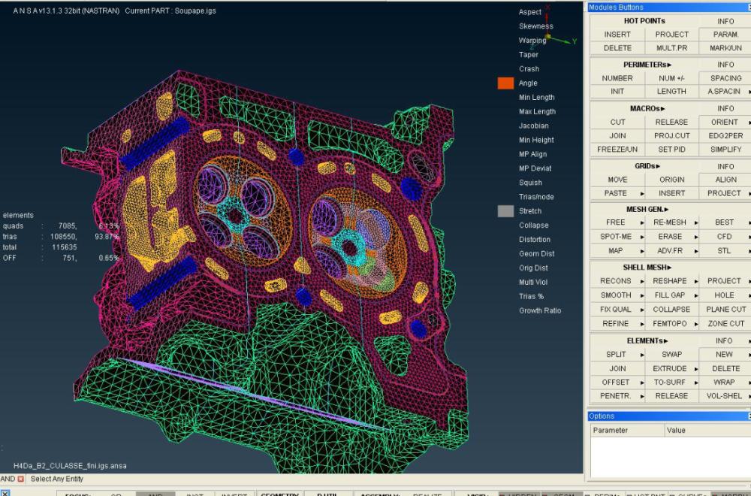Click the red X icon beside AND
This screenshot has height=496, width=751.
click(x=21, y=479)
